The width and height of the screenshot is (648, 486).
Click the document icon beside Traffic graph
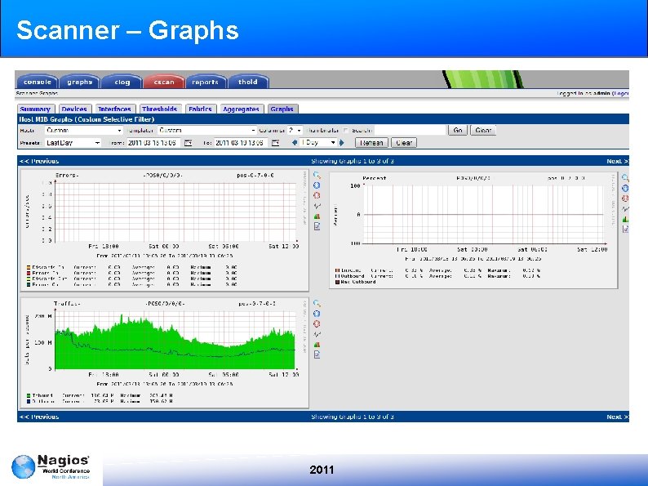(317, 354)
